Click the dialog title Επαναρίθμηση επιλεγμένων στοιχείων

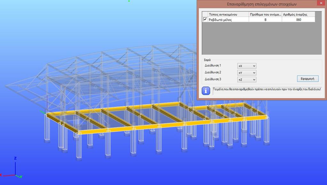pos(262,4)
